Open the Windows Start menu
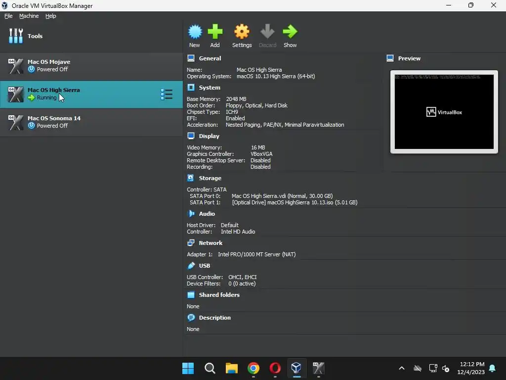Screen dimensions: 506x380 [188, 368]
